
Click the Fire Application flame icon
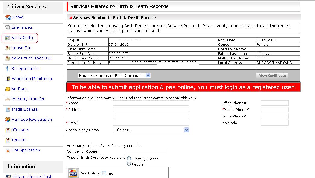click(x=8, y=151)
